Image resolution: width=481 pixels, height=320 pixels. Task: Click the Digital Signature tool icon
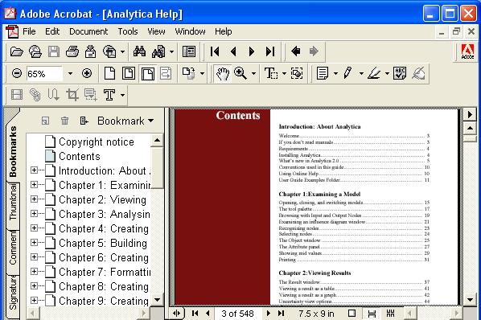point(419,73)
